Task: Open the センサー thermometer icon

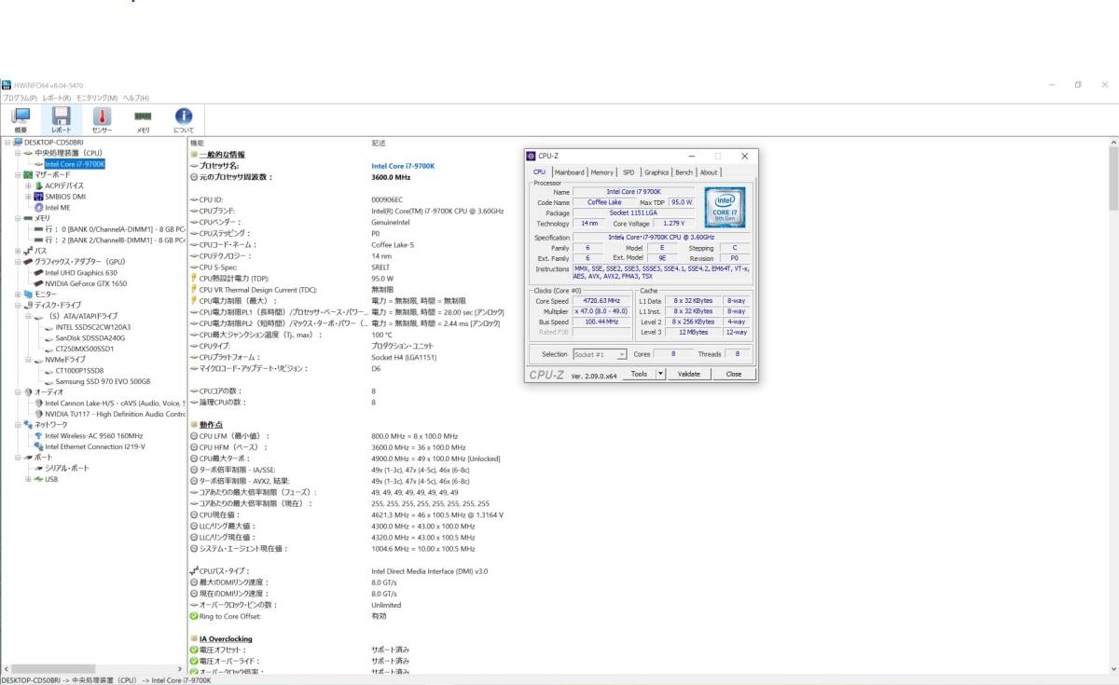Action: click(x=102, y=116)
